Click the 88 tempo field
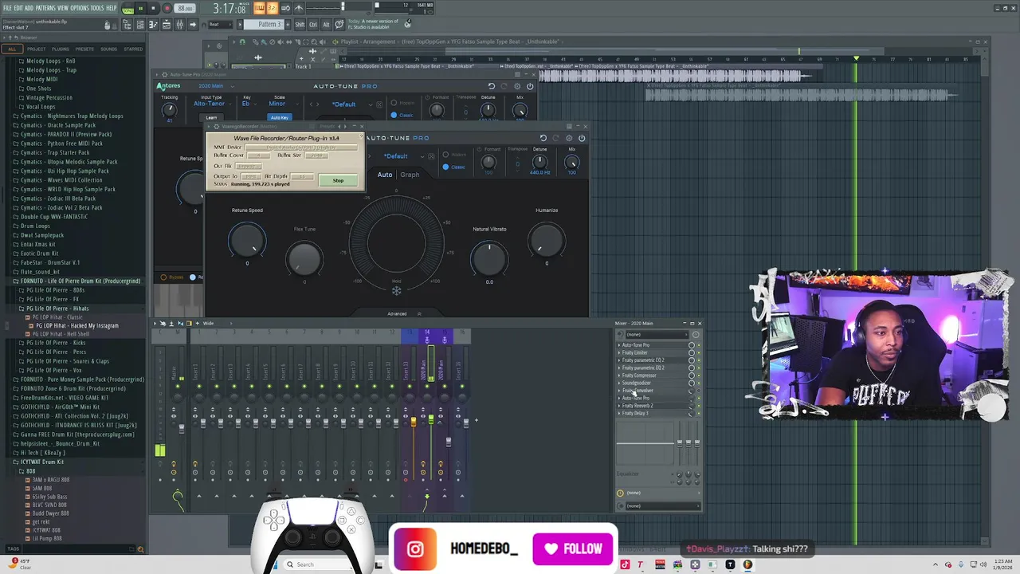Screen dimensions: 1020x574 185,9
